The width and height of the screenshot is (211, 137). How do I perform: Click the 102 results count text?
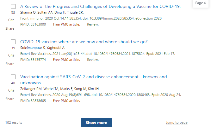14,122
